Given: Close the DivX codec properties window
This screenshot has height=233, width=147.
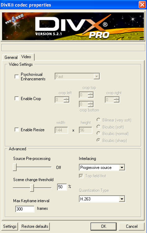Looking at the screenshot, I should 142,5.
